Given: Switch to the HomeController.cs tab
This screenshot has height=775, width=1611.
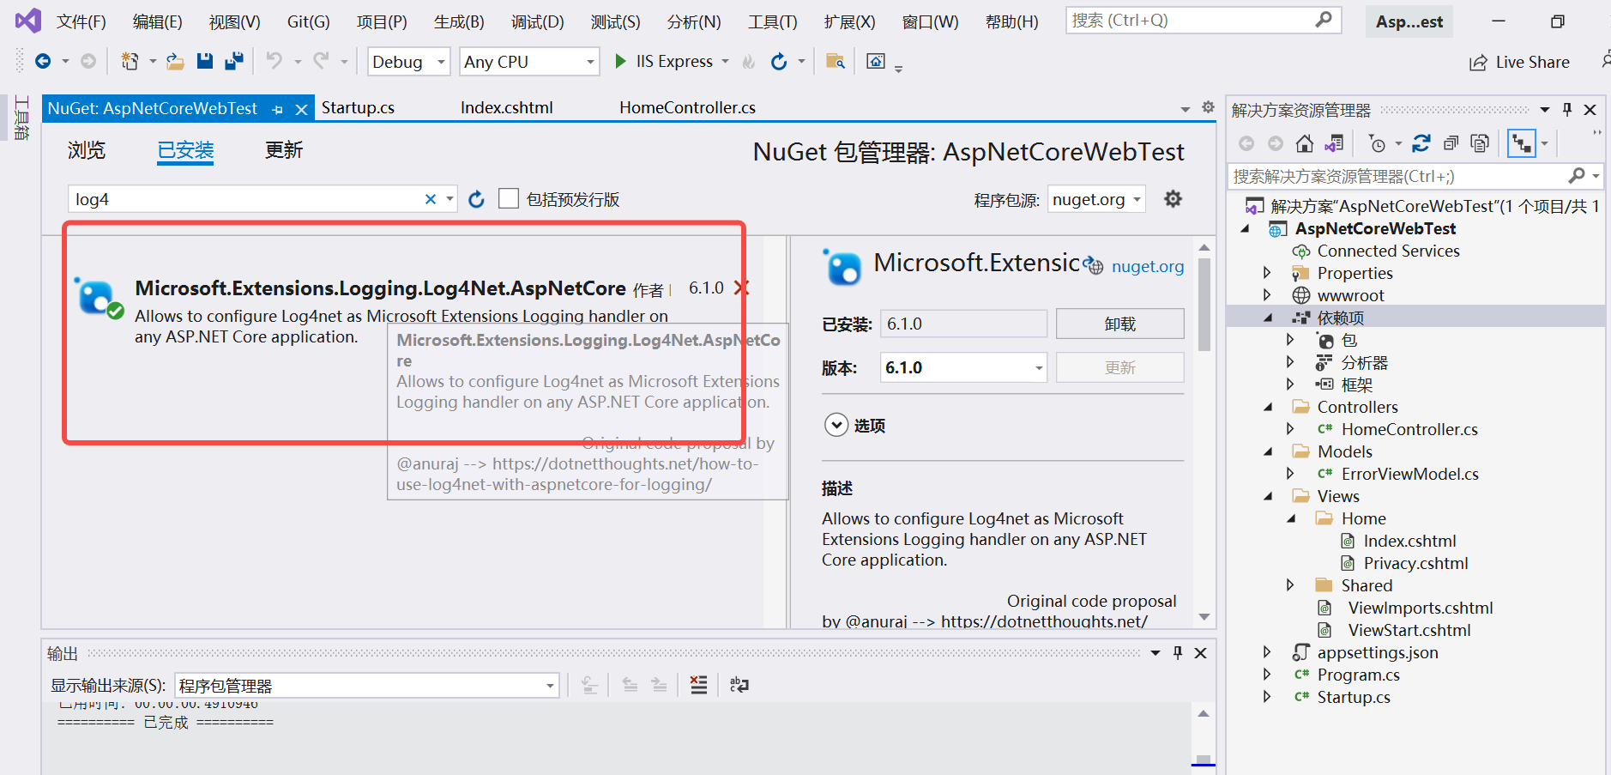Looking at the screenshot, I should [688, 108].
